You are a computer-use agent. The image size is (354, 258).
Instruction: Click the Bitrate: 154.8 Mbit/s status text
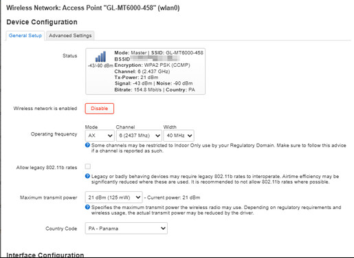pos(138,89)
